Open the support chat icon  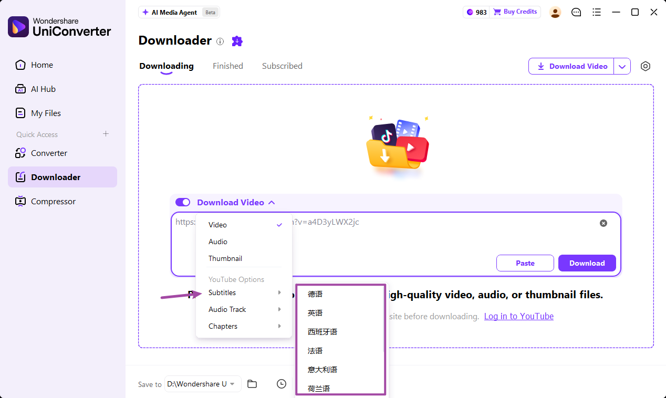(576, 12)
